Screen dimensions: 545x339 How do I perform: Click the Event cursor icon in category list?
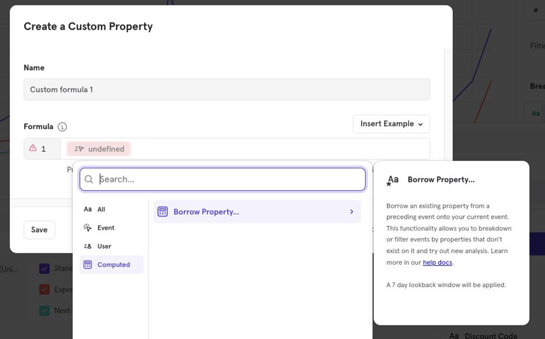point(88,228)
